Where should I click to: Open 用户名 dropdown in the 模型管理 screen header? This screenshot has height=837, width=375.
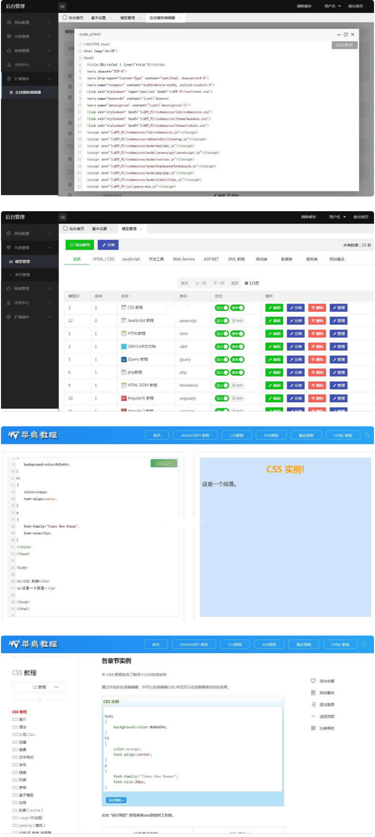click(x=337, y=217)
